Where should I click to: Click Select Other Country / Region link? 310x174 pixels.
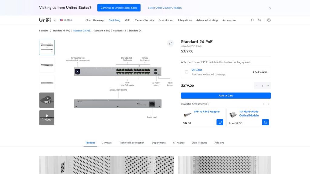(165, 8)
